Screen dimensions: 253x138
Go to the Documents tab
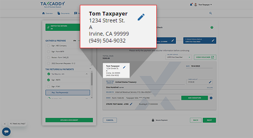[63, 13]
